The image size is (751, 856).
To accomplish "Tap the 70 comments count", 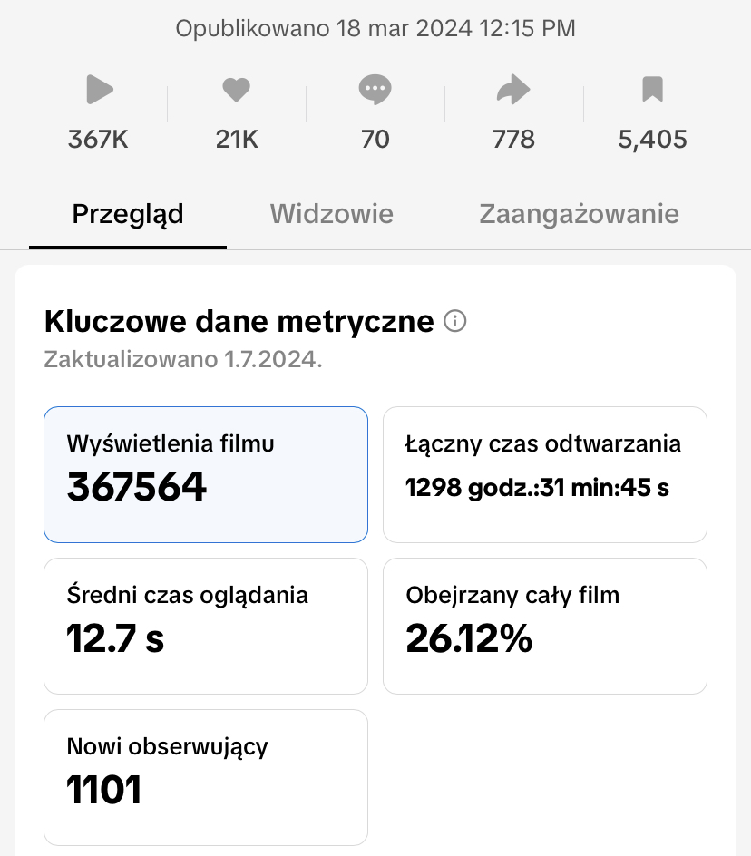I will [375, 140].
